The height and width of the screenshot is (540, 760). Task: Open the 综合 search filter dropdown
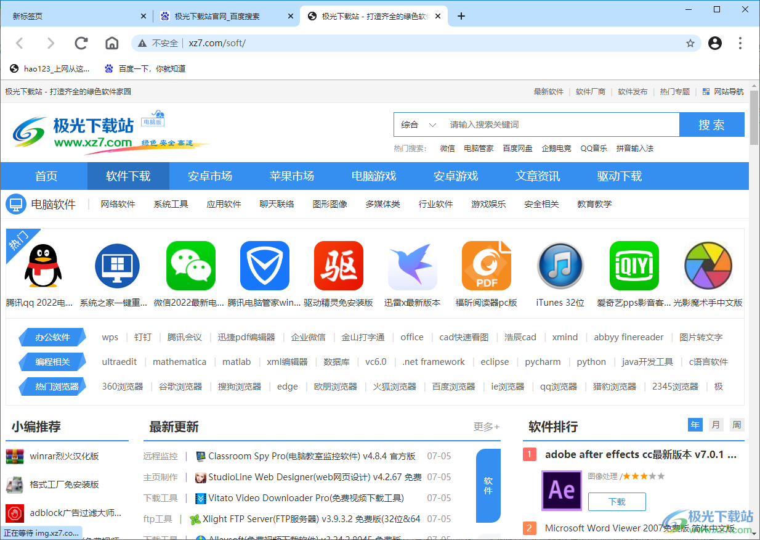click(x=417, y=124)
